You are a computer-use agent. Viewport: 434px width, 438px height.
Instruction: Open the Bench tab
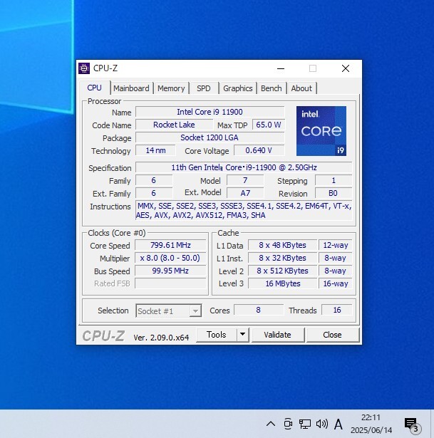click(271, 88)
